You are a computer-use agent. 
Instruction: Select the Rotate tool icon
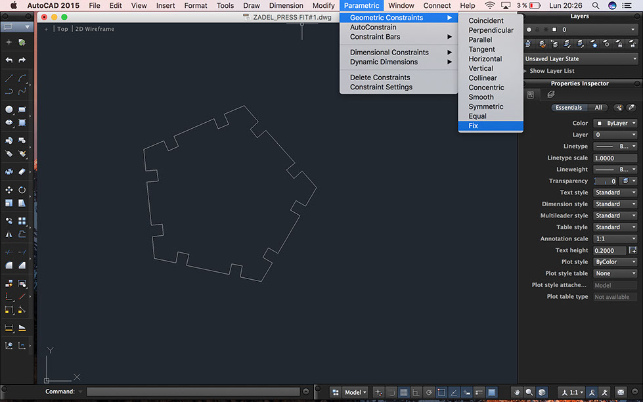[x=22, y=190]
